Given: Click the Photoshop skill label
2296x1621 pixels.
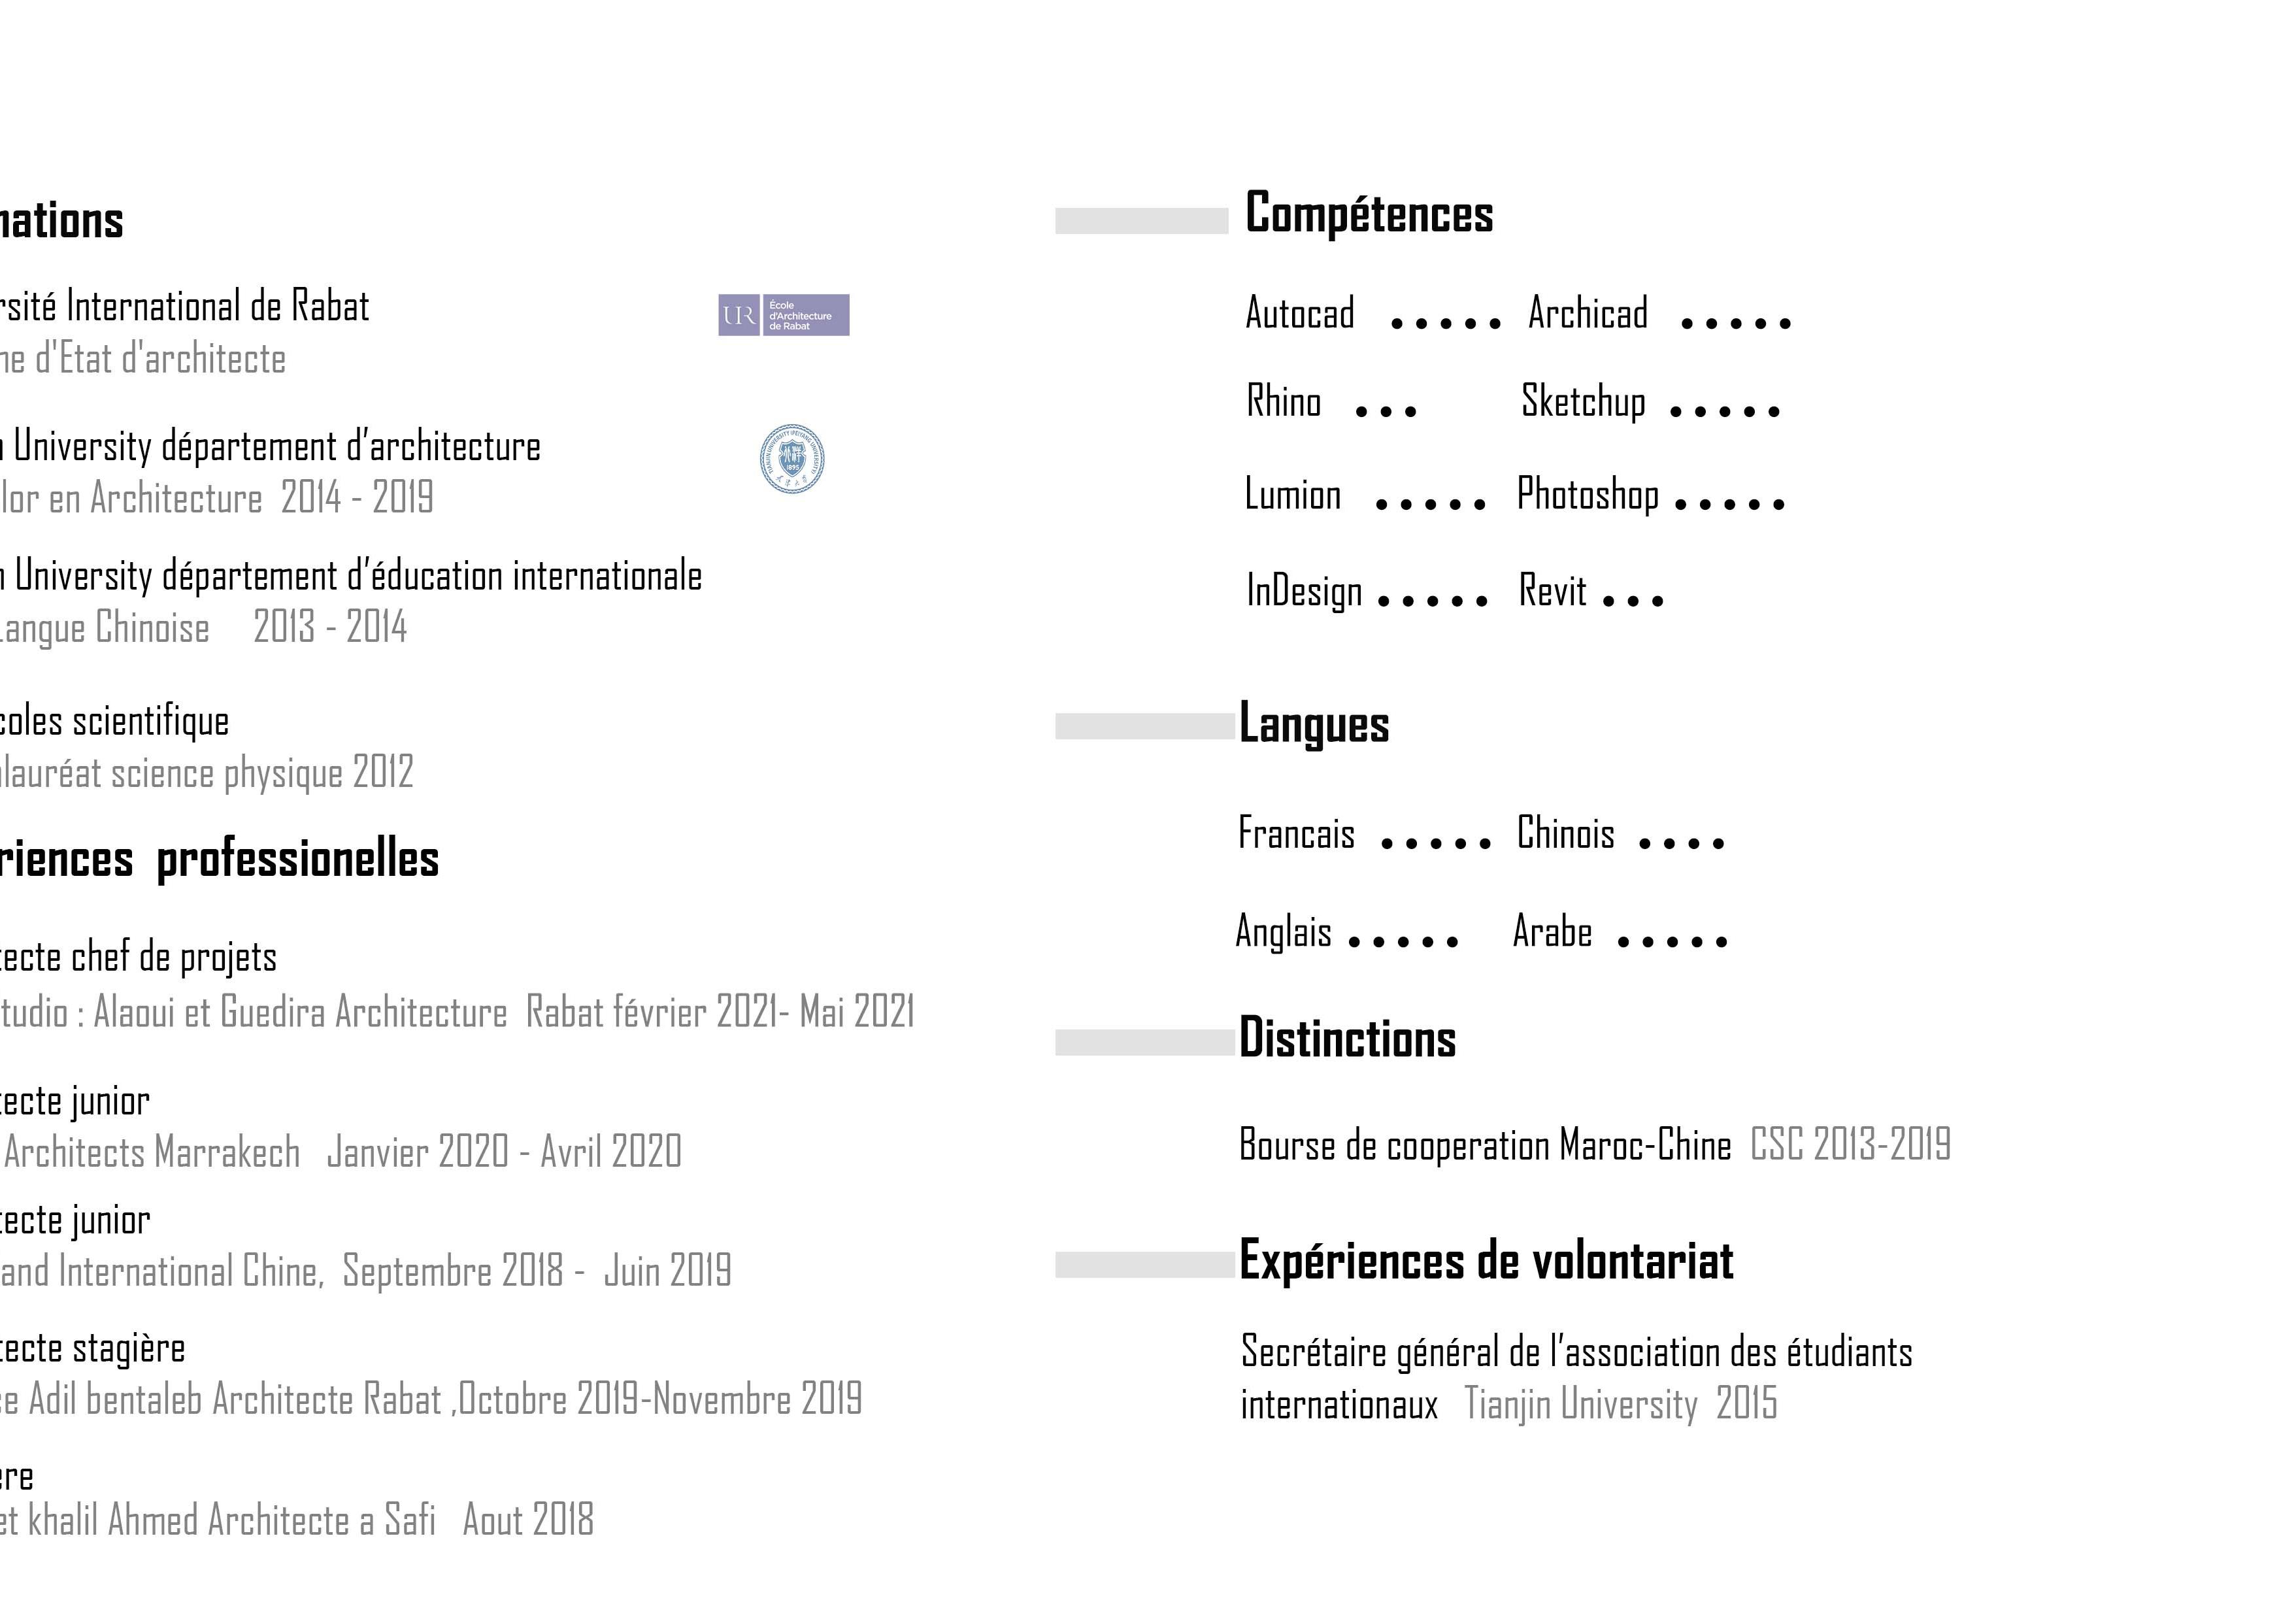Looking at the screenshot, I should (1587, 495).
